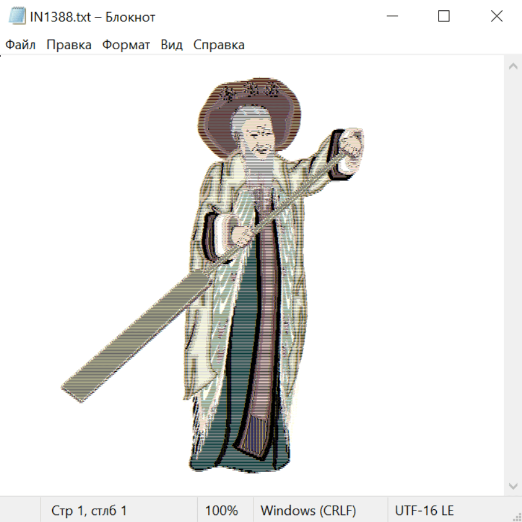Minimize the Блокнот window
522x522 pixels.
(391, 17)
